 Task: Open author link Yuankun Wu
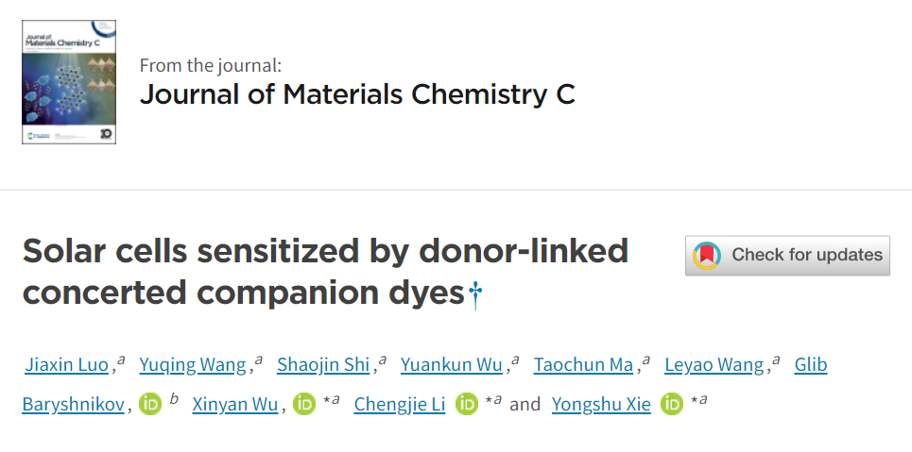pos(452,365)
